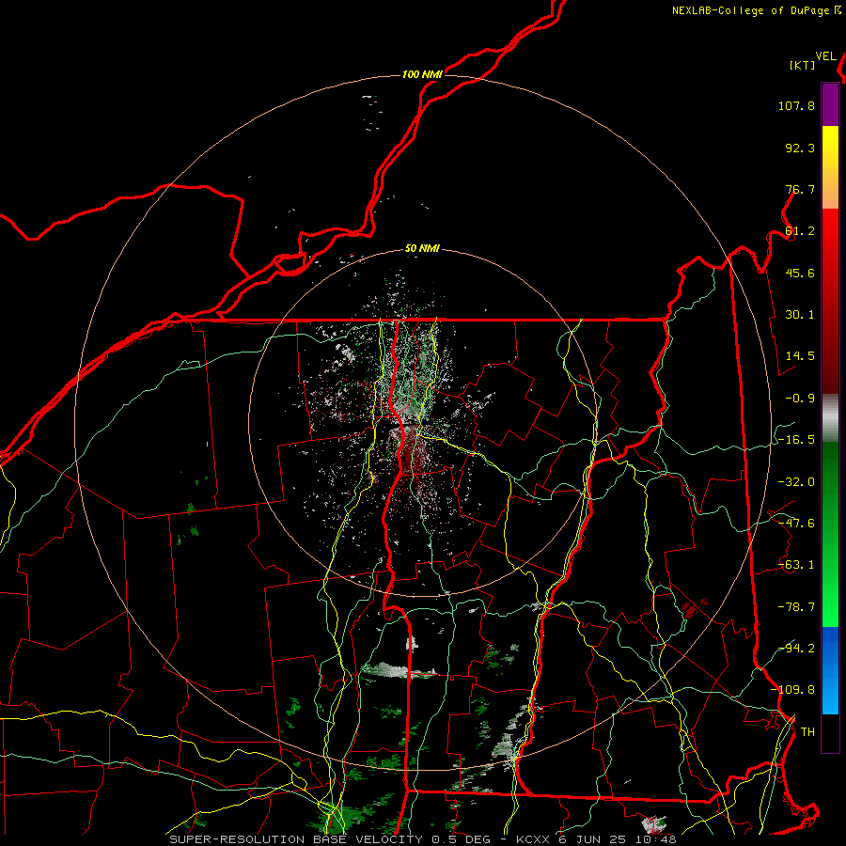Click the TH label in the legend
Screen dimensions: 846x846
click(807, 732)
